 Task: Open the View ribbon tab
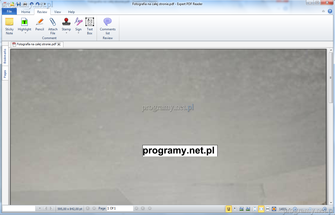(58, 12)
